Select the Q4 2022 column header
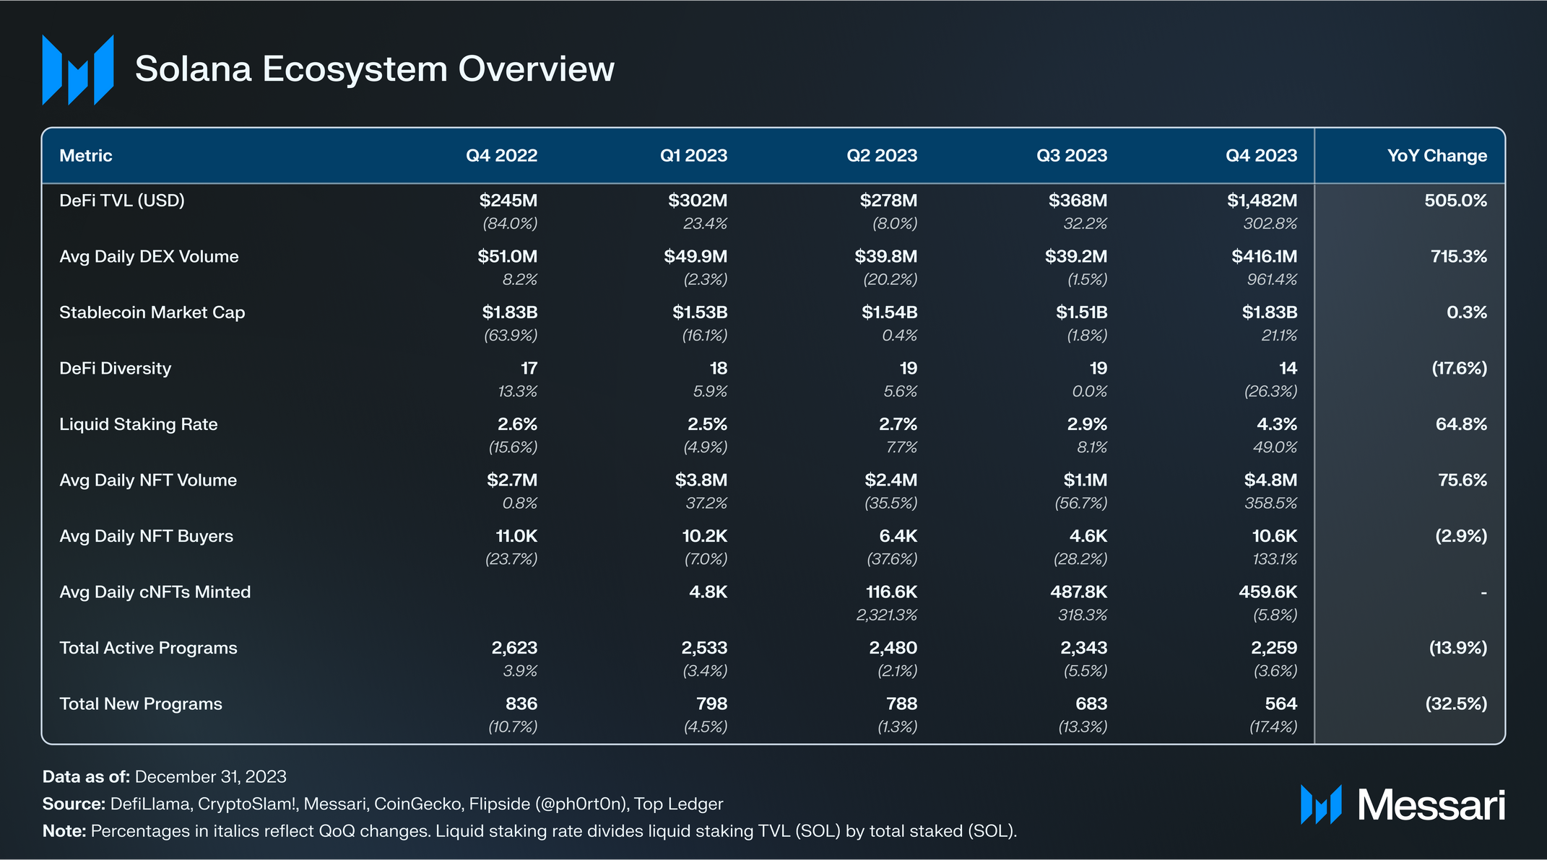 pos(501,156)
